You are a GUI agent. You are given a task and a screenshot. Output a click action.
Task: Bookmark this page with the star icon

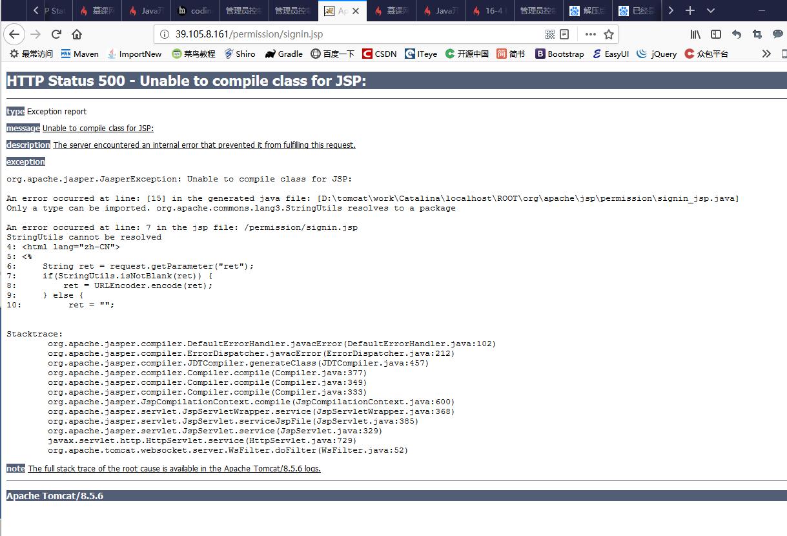point(608,34)
